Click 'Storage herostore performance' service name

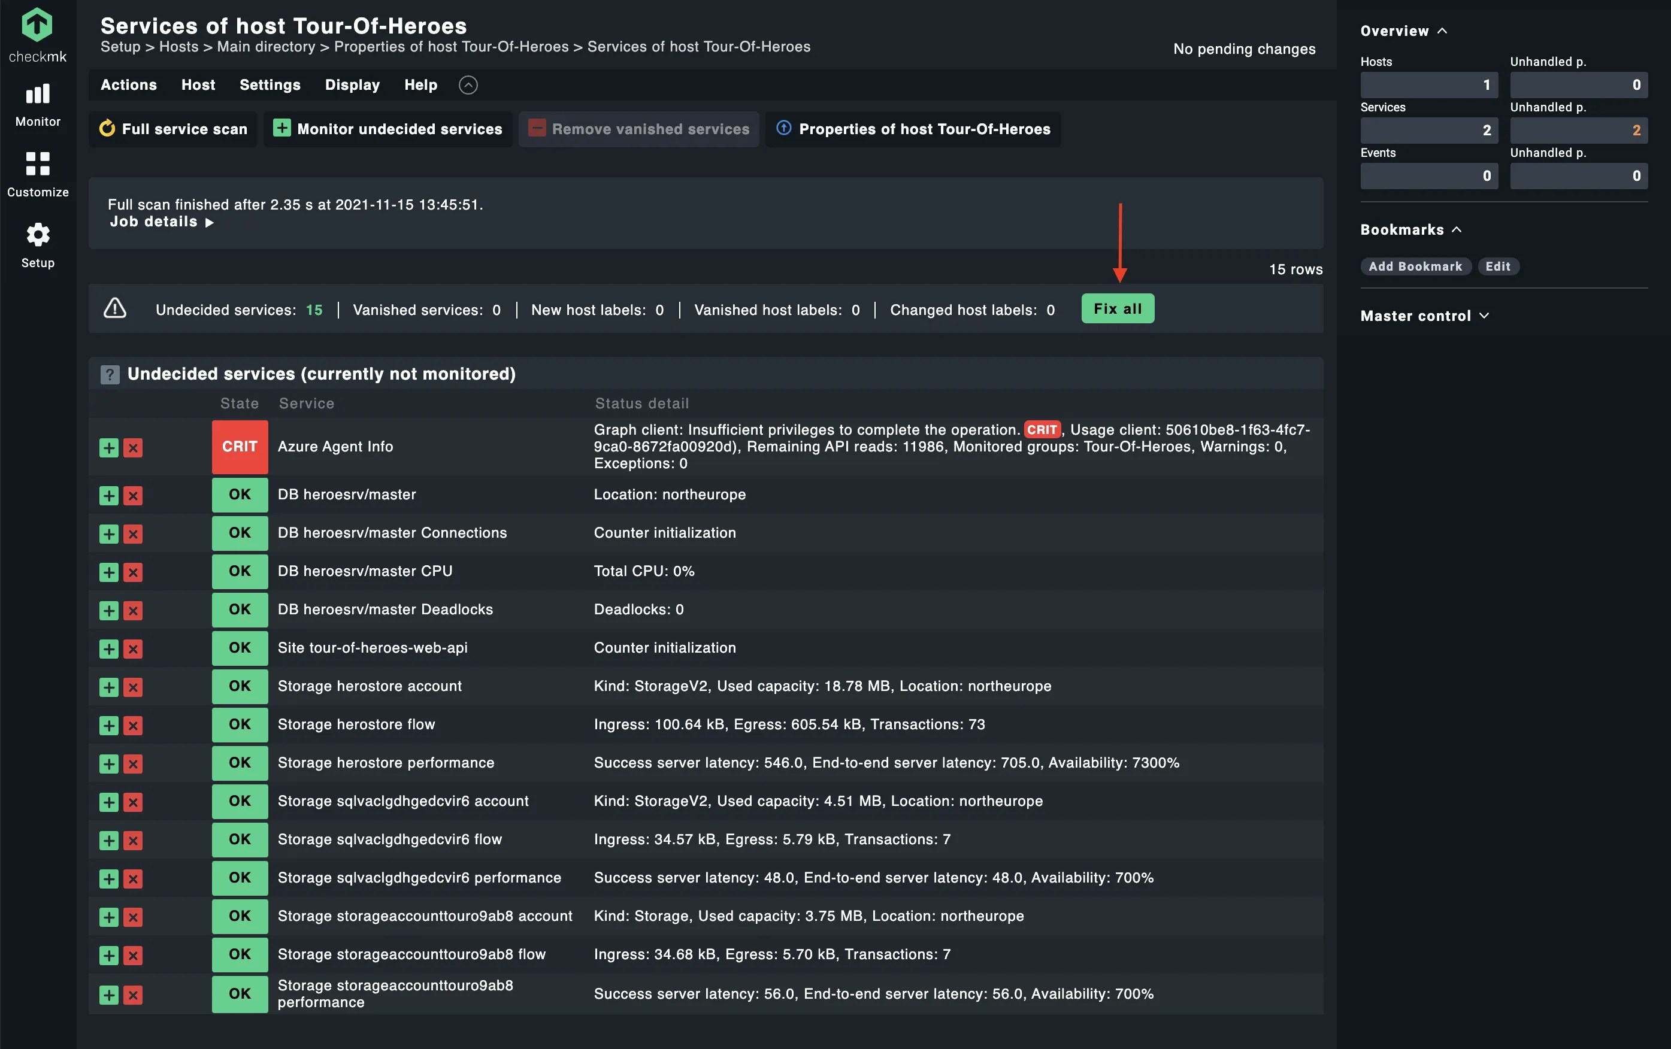pos(386,762)
